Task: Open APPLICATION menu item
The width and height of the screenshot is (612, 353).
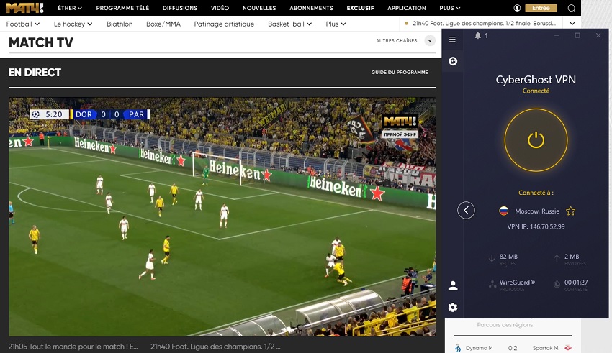Action: click(x=407, y=8)
